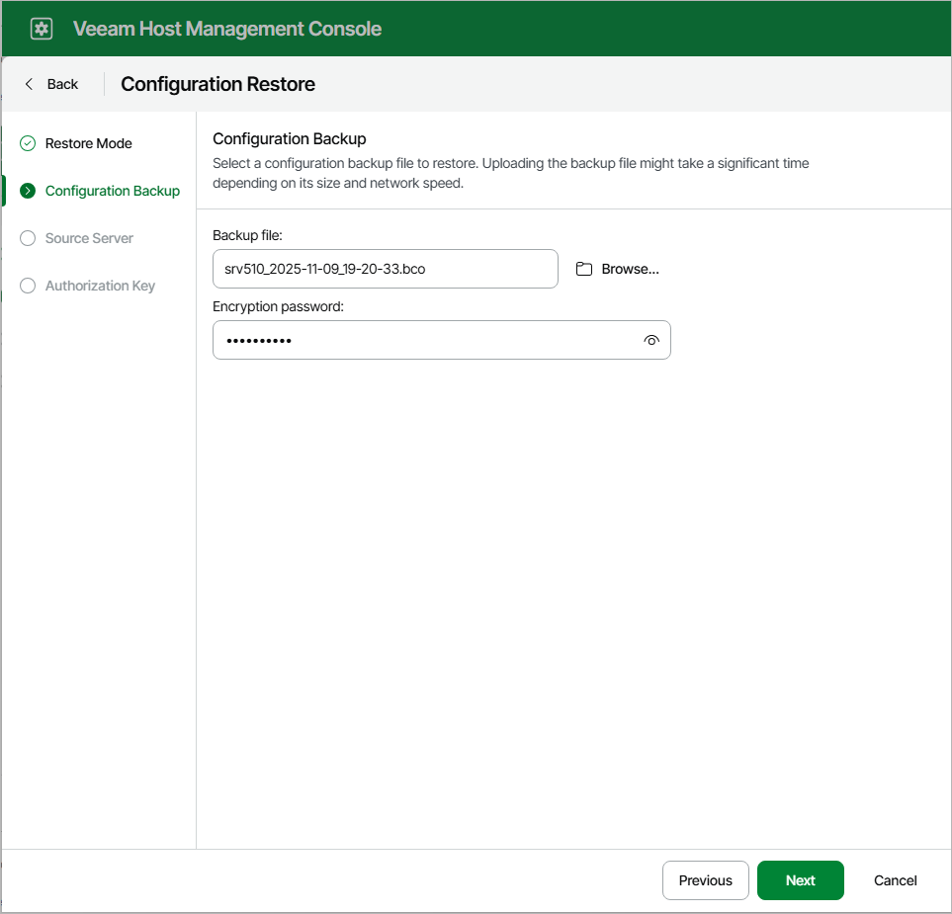Click the arrow icon on Configuration Backup step
This screenshot has height=914, width=952.
[x=27, y=191]
